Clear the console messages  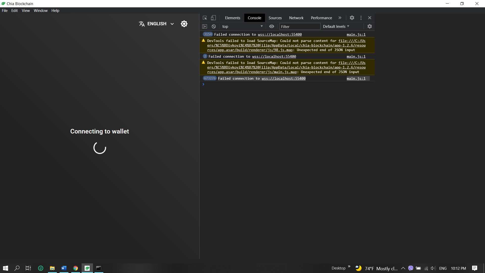pyautogui.click(x=214, y=26)
